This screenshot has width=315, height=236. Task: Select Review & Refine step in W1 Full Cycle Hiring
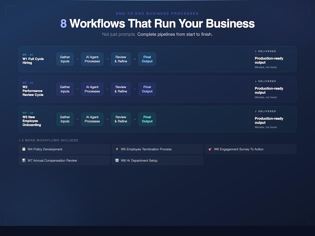tap(121, 59)
